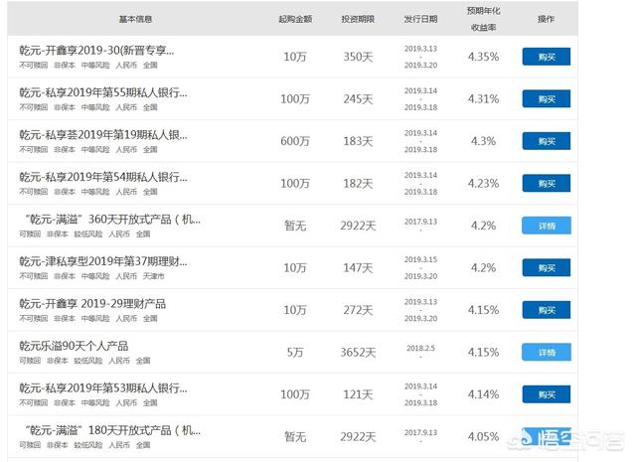The image size is (636, 462).
Task: Click the 4.23% yield value
Action: point(484,184)
